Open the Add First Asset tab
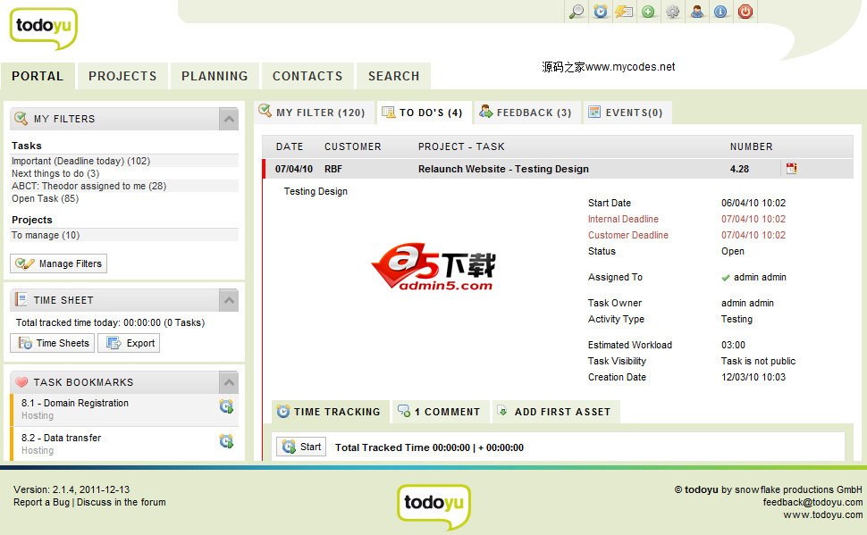 (556, 412)
